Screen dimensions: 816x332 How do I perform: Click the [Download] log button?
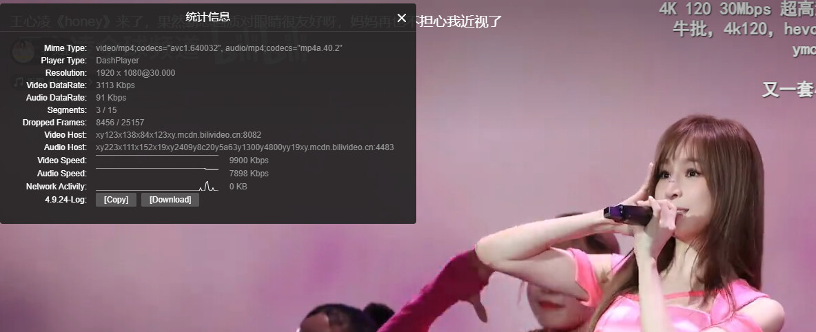170,200
